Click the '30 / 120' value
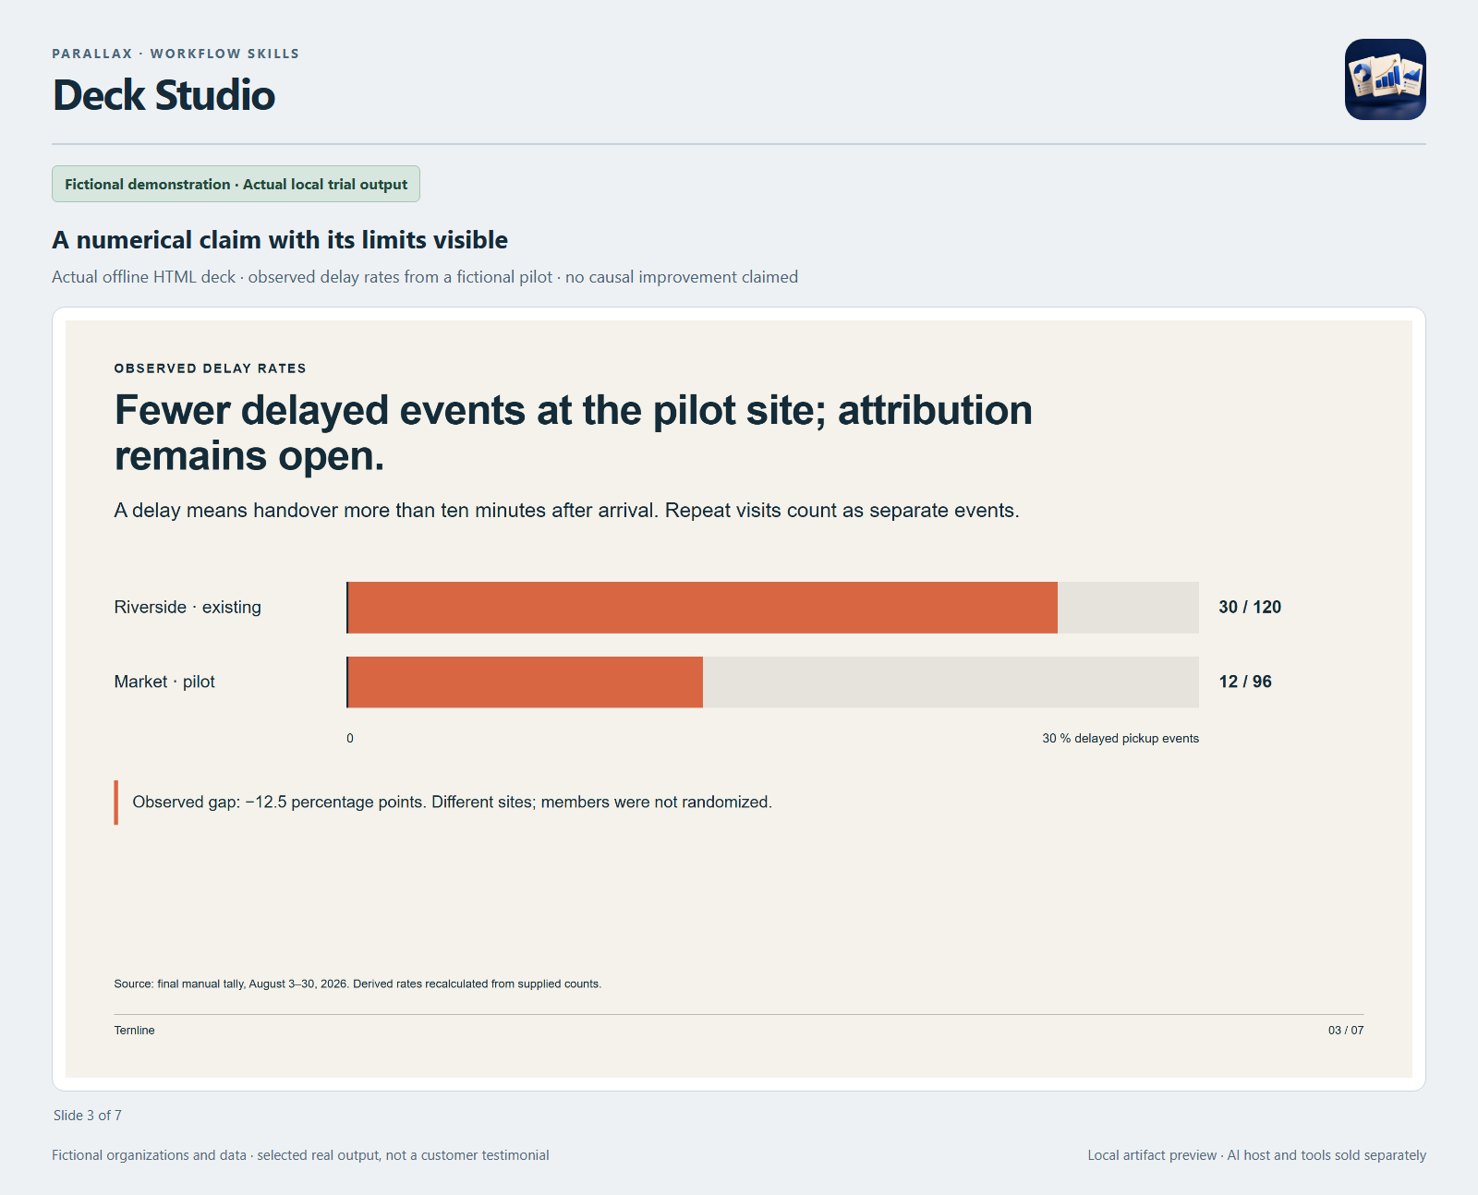This screenshot has height=1195, width=1478. (1250, 608)
